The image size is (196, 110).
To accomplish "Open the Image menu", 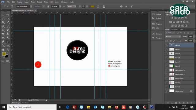I will tap(20, 2).
